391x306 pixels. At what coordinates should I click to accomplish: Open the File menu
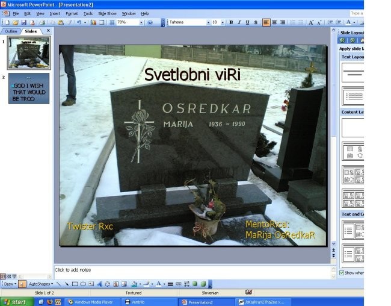(16, 13)
